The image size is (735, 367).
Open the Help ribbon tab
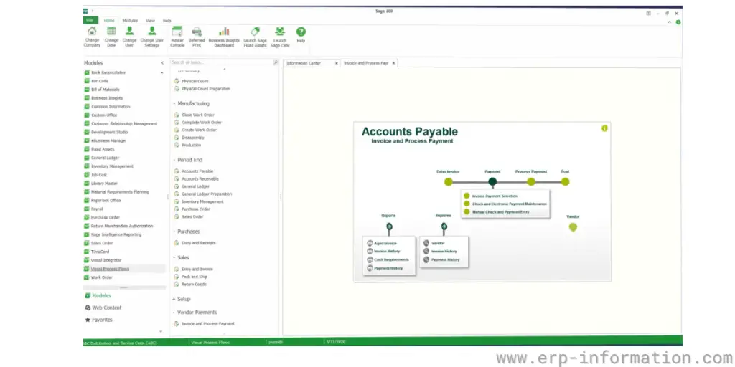tap(167, 21)
